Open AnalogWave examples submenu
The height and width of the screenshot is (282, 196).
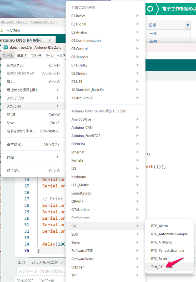105,119
